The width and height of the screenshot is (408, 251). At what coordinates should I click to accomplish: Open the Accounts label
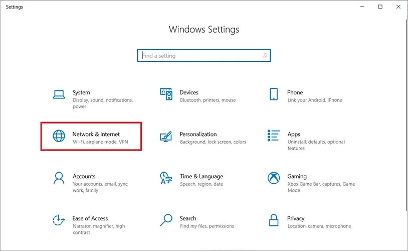point(84,177)
